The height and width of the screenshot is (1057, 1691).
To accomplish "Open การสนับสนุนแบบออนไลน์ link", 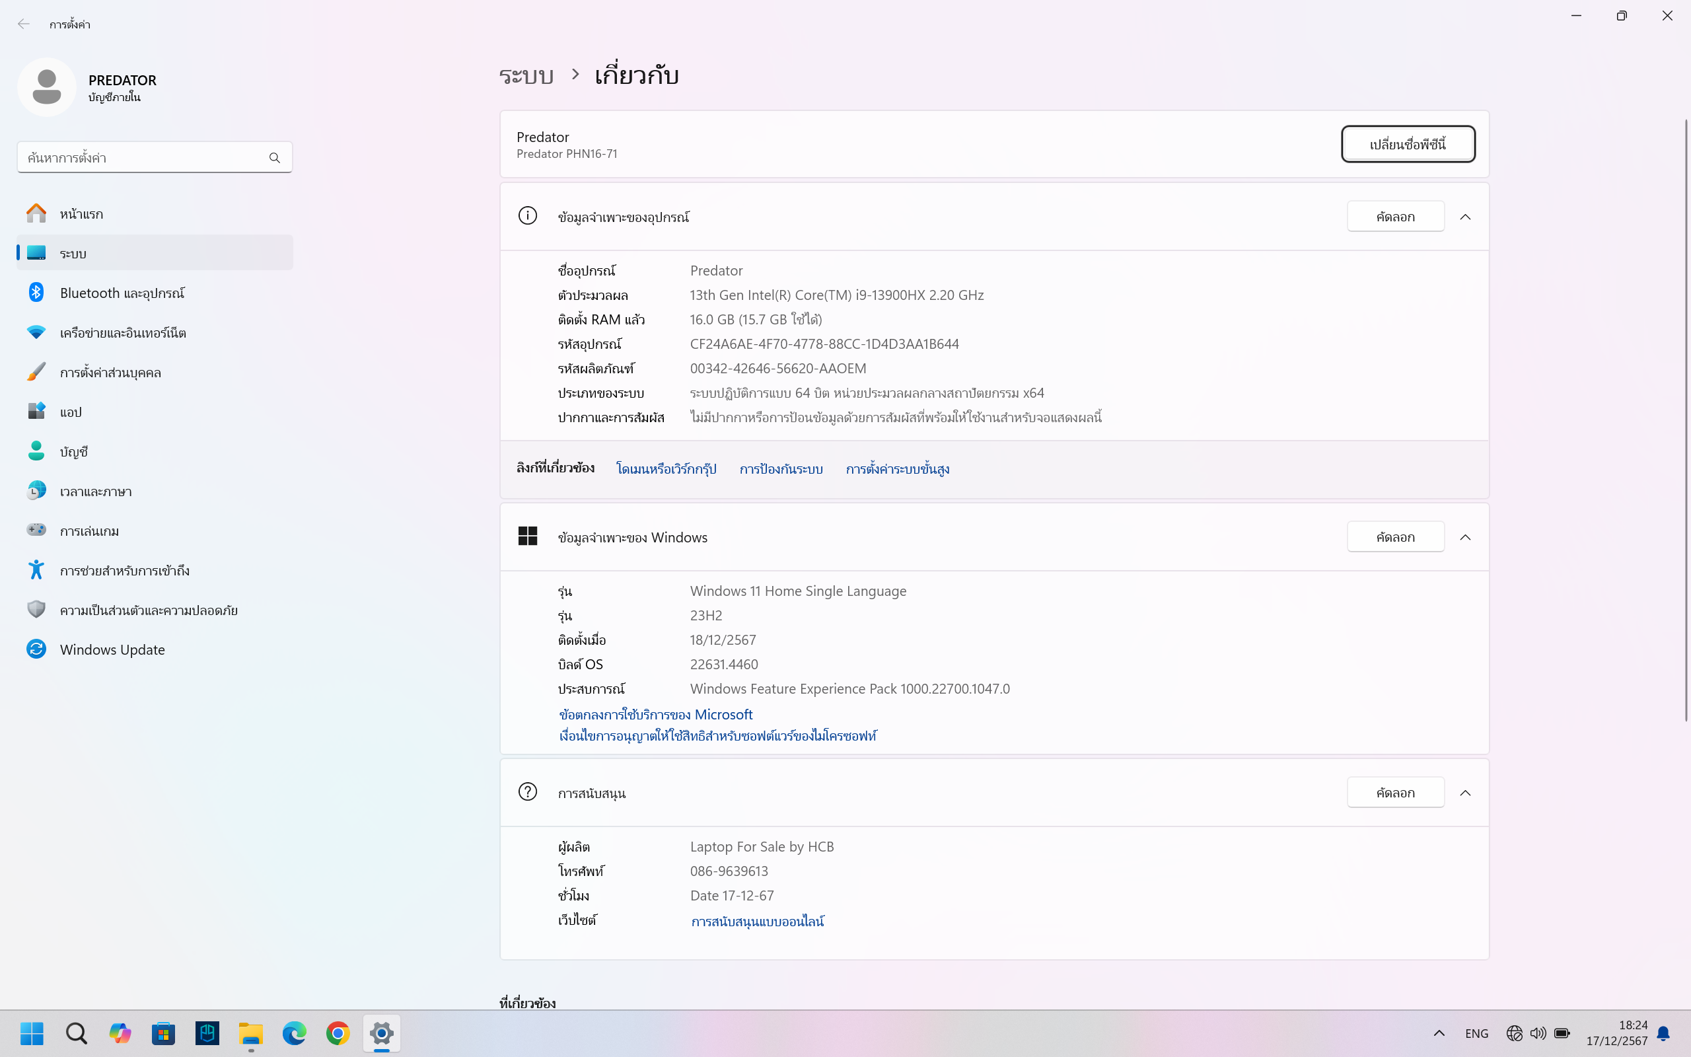I will pyautogui.click(x=758, y=922).
